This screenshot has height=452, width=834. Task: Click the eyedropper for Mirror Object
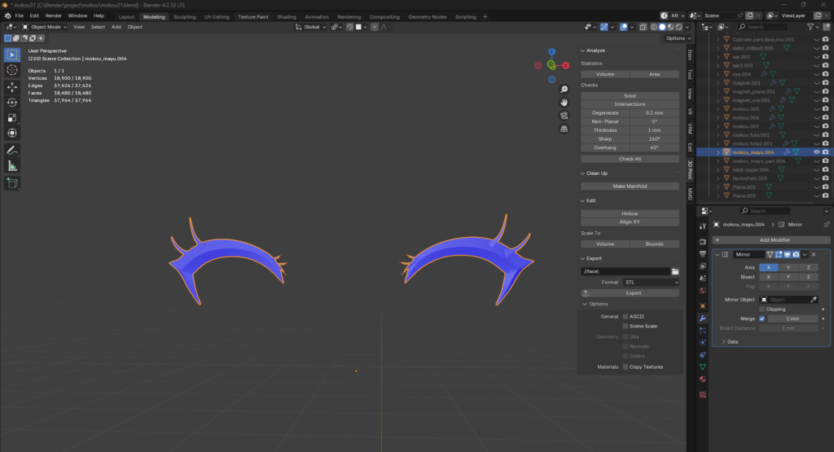point(812,300)
